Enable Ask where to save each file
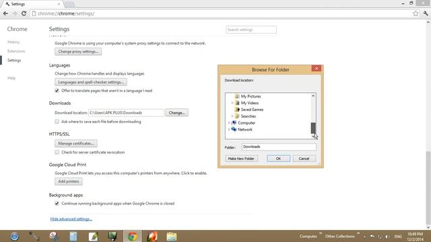 pyautogui.click(x=57, y=122)
